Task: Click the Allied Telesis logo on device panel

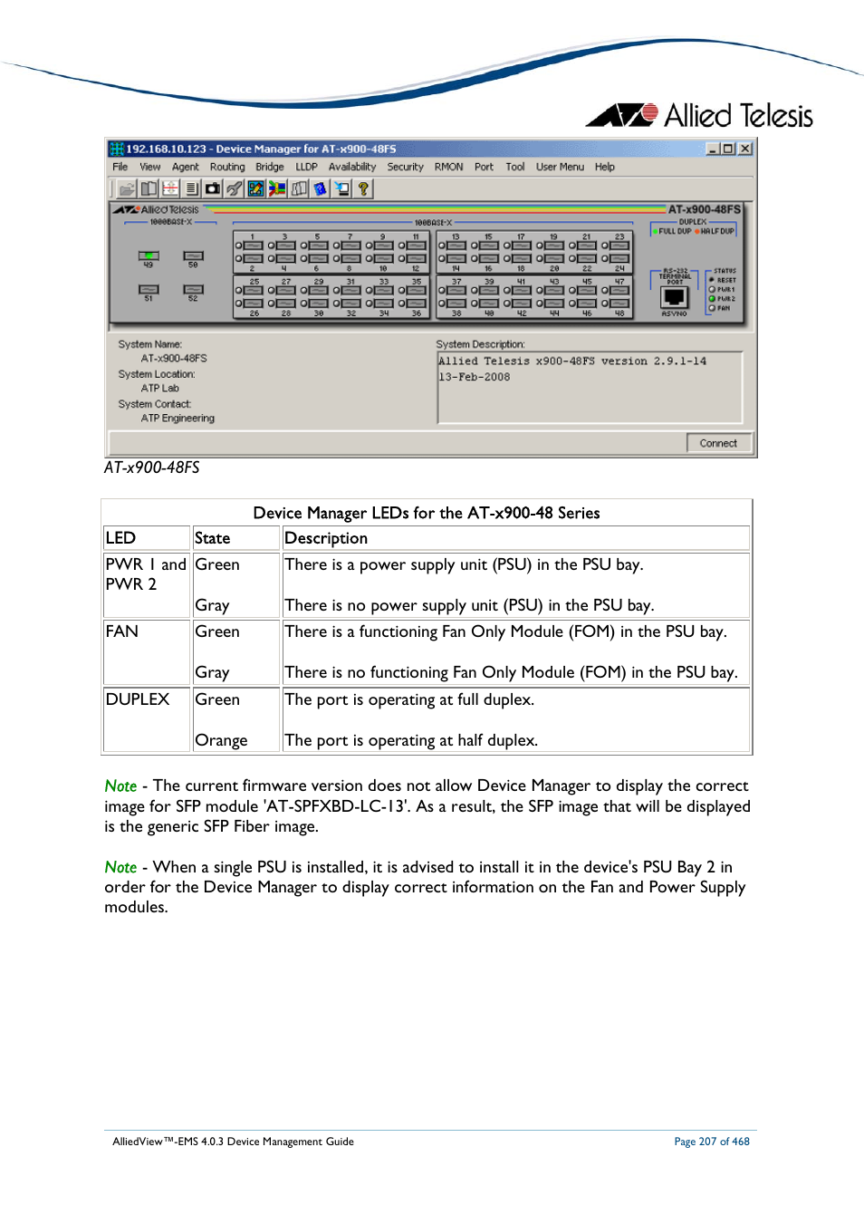Action: tap(157, 209)
